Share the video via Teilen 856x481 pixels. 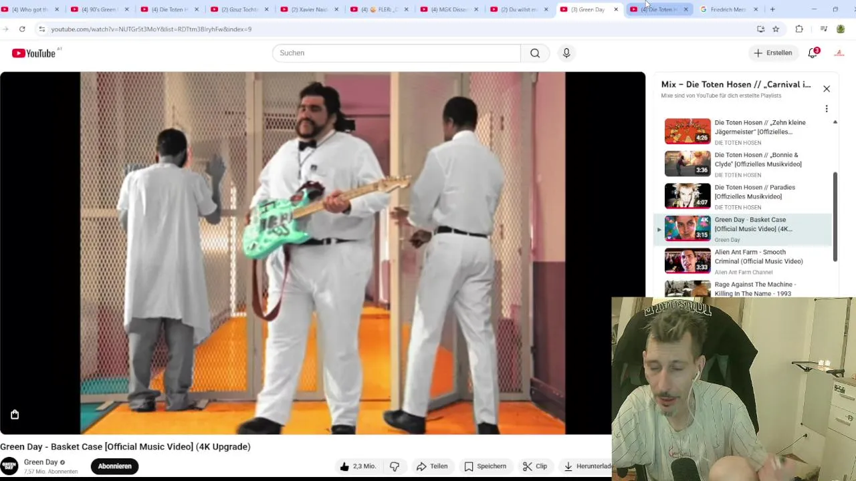[432, 466]
